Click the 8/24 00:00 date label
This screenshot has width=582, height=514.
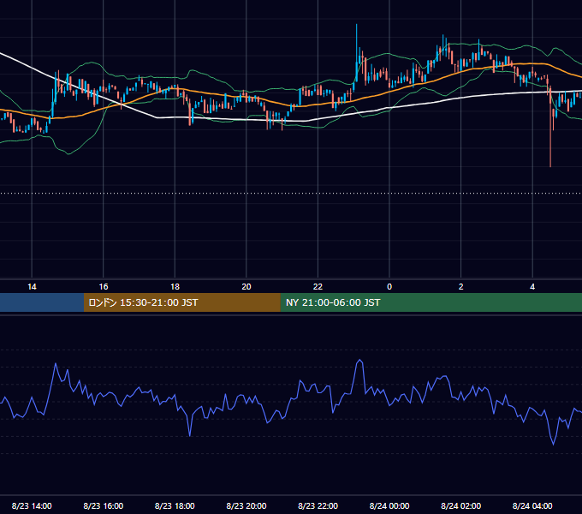(x=389, y=505)
